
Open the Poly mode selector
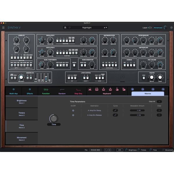pos(86,150)
